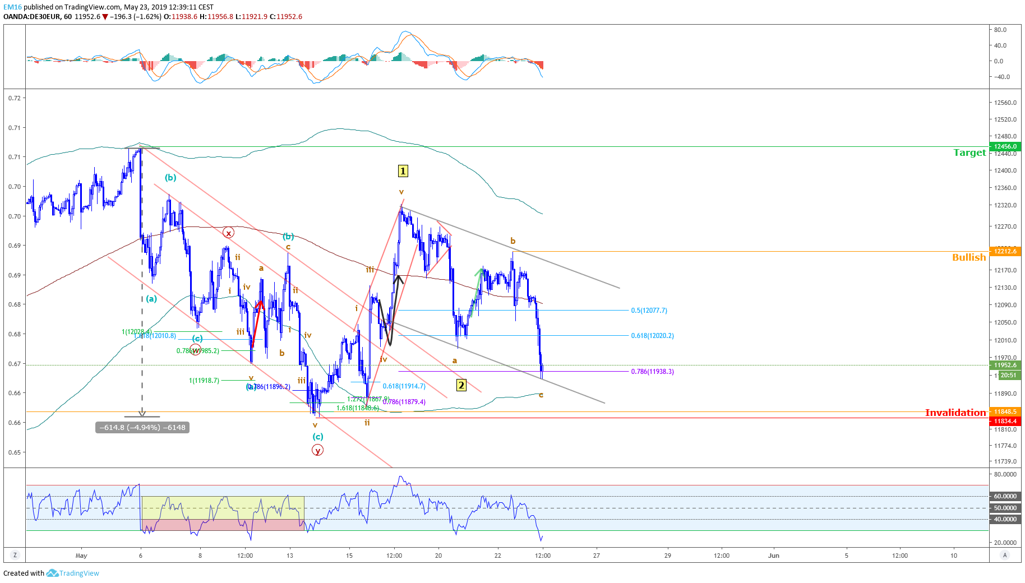The width and height of the screenshot is (1025, 583).
Task: Click the RSI 50.0000 level tag
Action: [x=1005, y=508]
